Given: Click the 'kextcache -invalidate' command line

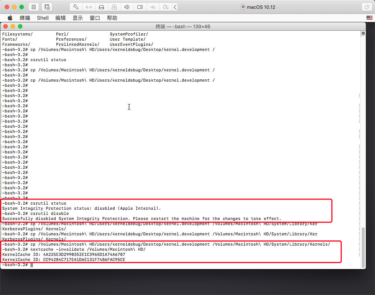Looking at the screenshot, I should coord(74,249).
